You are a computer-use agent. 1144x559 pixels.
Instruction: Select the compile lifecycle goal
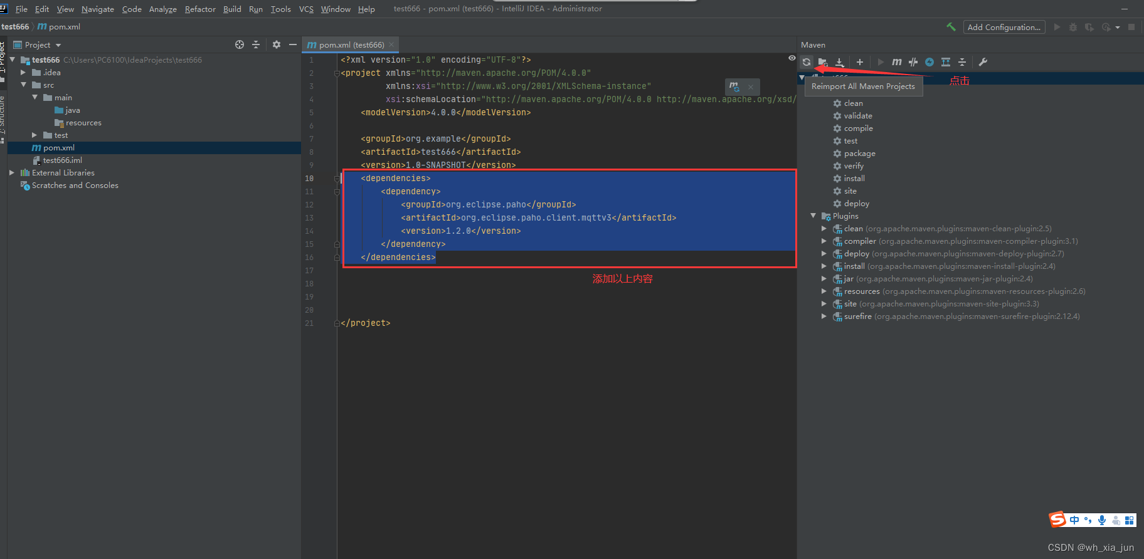858,128
